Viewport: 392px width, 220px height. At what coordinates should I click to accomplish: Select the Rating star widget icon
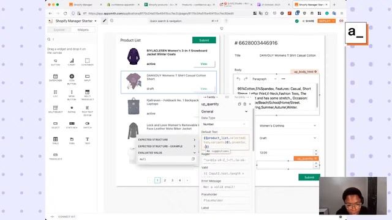point(72,108)
